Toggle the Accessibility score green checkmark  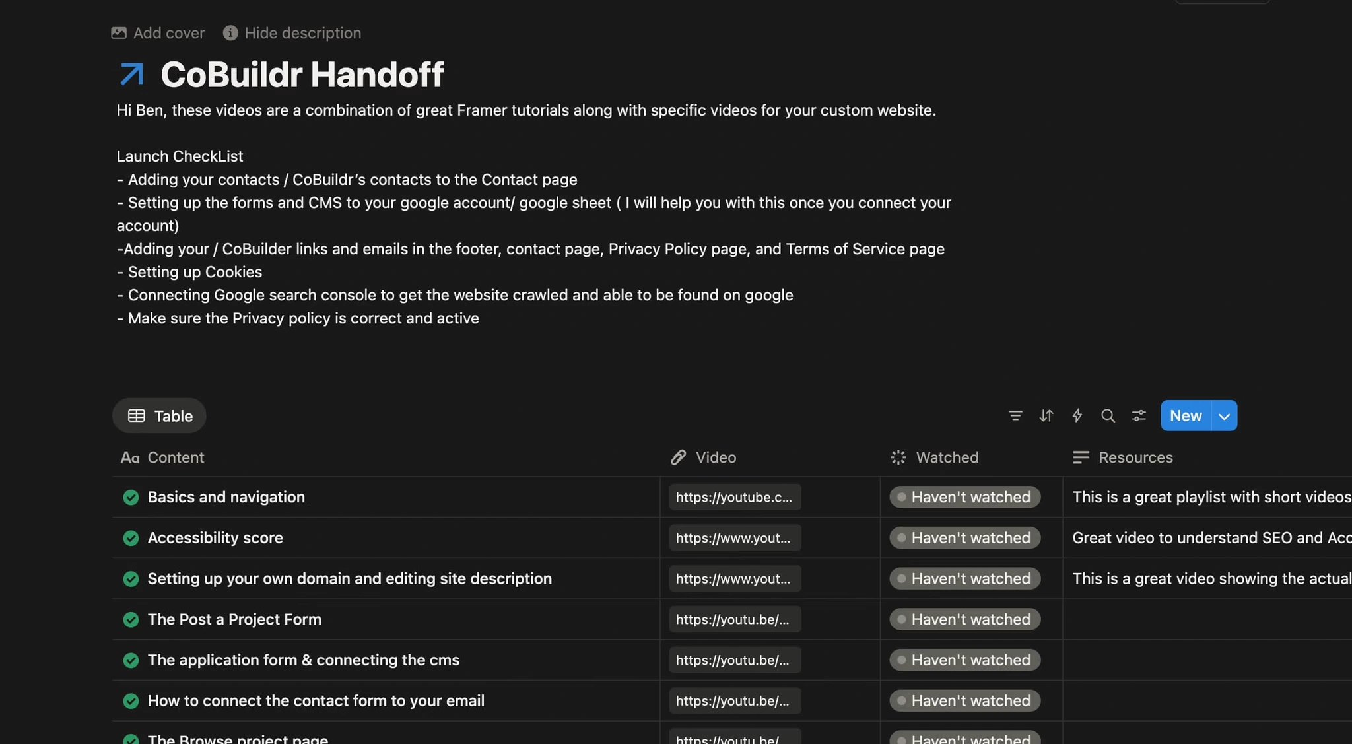pyautogui.click(x=131, y=538)
